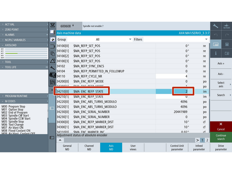Open the Control Unit parameter tab
The height and width of the screenshot is (174, 232).
[177, 147]
